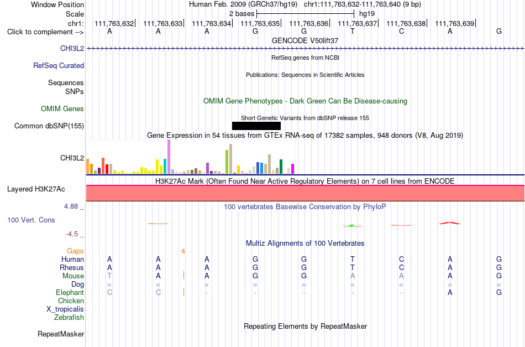
Task: Click the Dog species label
Action: [x=78, y=284]
